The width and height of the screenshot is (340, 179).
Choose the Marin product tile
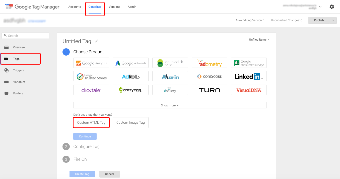(170, 76)
